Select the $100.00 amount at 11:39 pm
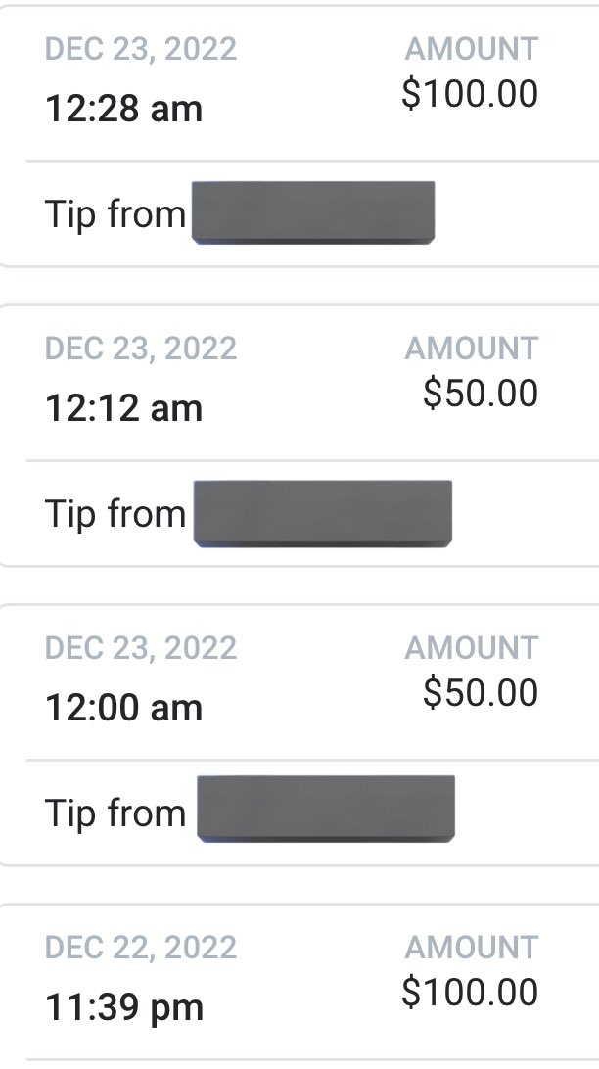The image size is (599, 1069). pyautogui.click(x=470, y=992)
